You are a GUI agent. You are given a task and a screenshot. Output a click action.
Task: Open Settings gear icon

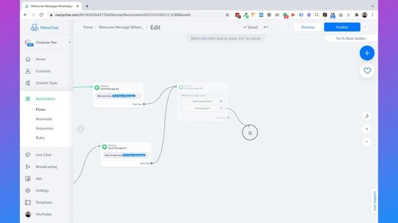pyautogui.click(x=28, y=190)
